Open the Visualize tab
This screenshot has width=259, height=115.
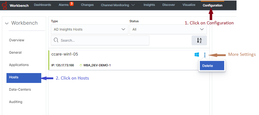point(189,5)
